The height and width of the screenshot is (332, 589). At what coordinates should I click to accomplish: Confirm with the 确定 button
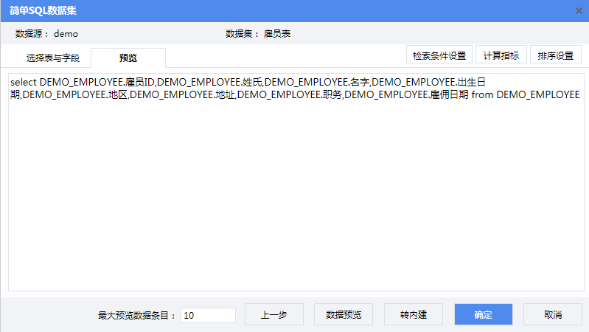[483, 314]
